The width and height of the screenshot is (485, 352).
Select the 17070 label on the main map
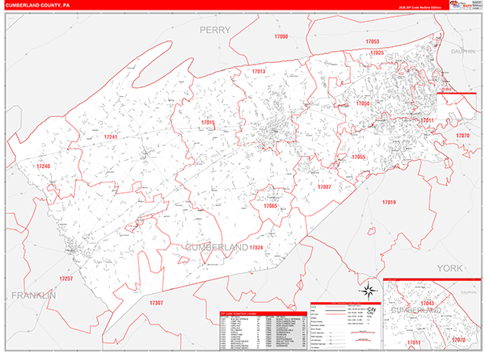tap(462, 136)
